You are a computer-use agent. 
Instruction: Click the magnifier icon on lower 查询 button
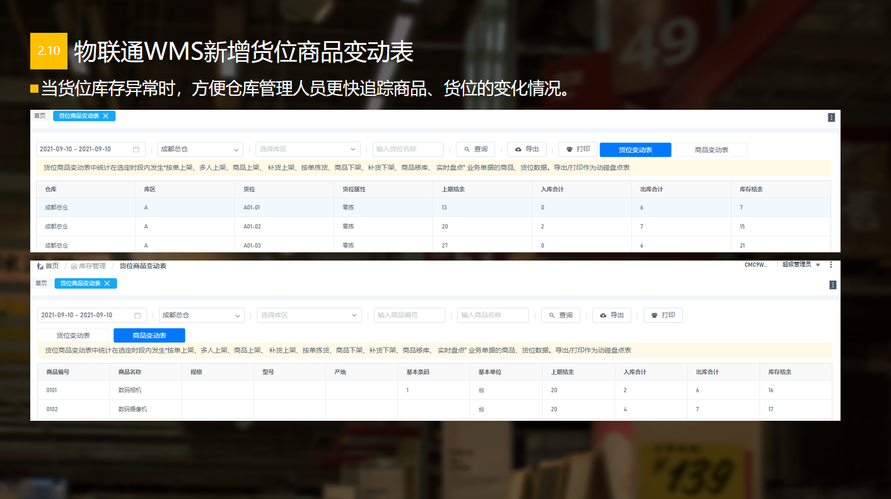click(x=550, y=315)
